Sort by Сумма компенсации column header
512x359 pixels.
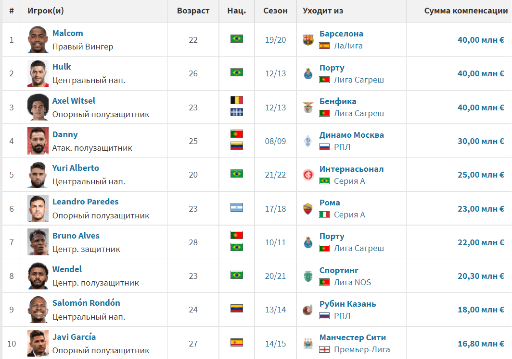pyautogui.click(x=466, y=11)
